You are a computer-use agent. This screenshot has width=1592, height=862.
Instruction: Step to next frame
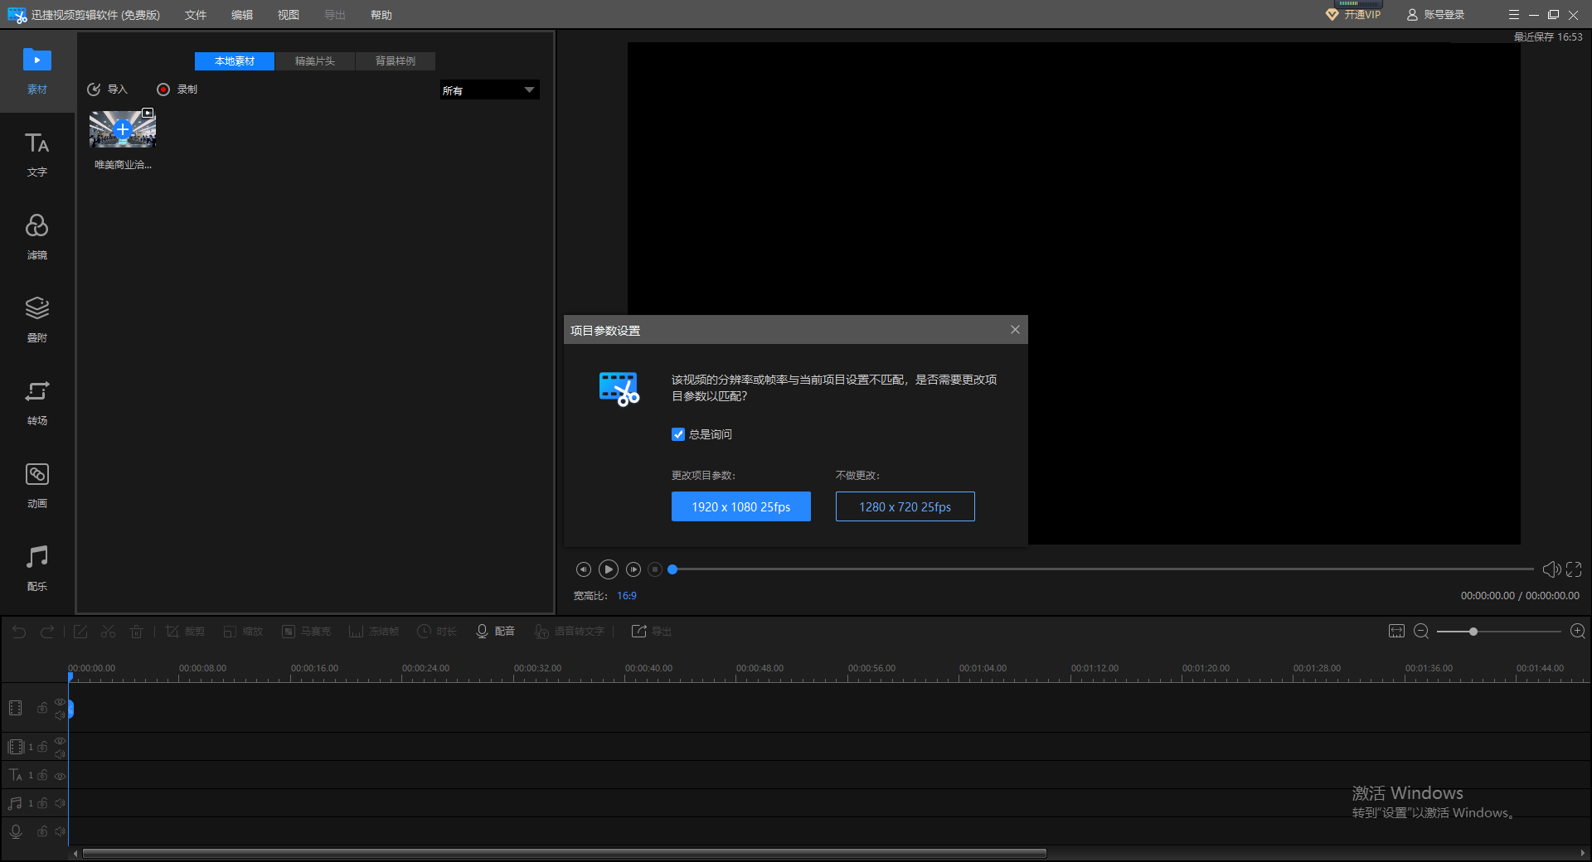pyautogui.click(x=633, y=569)
